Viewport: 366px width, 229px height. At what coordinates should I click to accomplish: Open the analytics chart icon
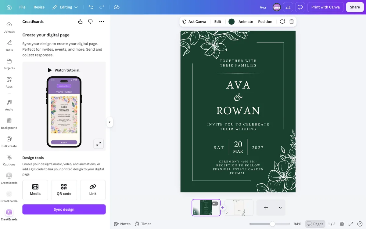point(288,7)
